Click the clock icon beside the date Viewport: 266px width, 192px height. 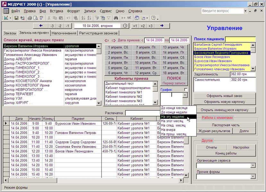click(125, 26)
